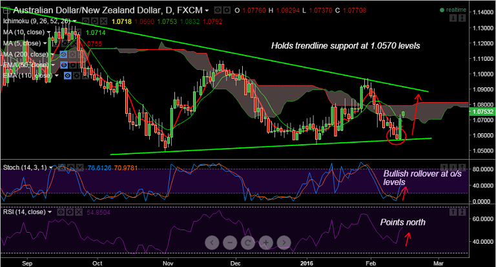Open EMA (50, close) settings gear
Screen dimensions: 496x267
pos(73,65)
